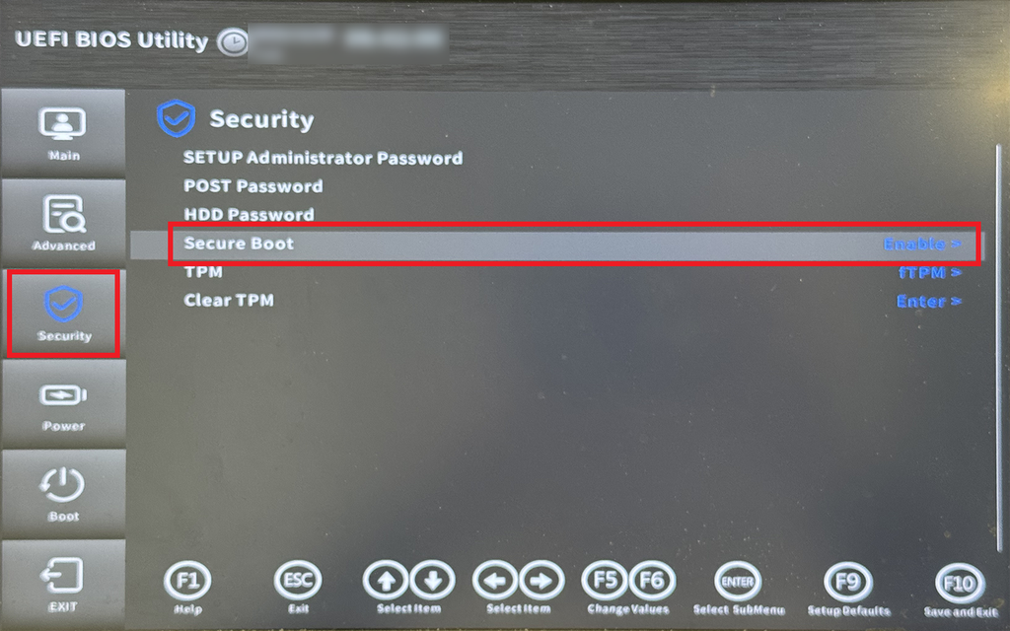
Task: Click the Security shield icon in sidebar
Action: point(63,304)
